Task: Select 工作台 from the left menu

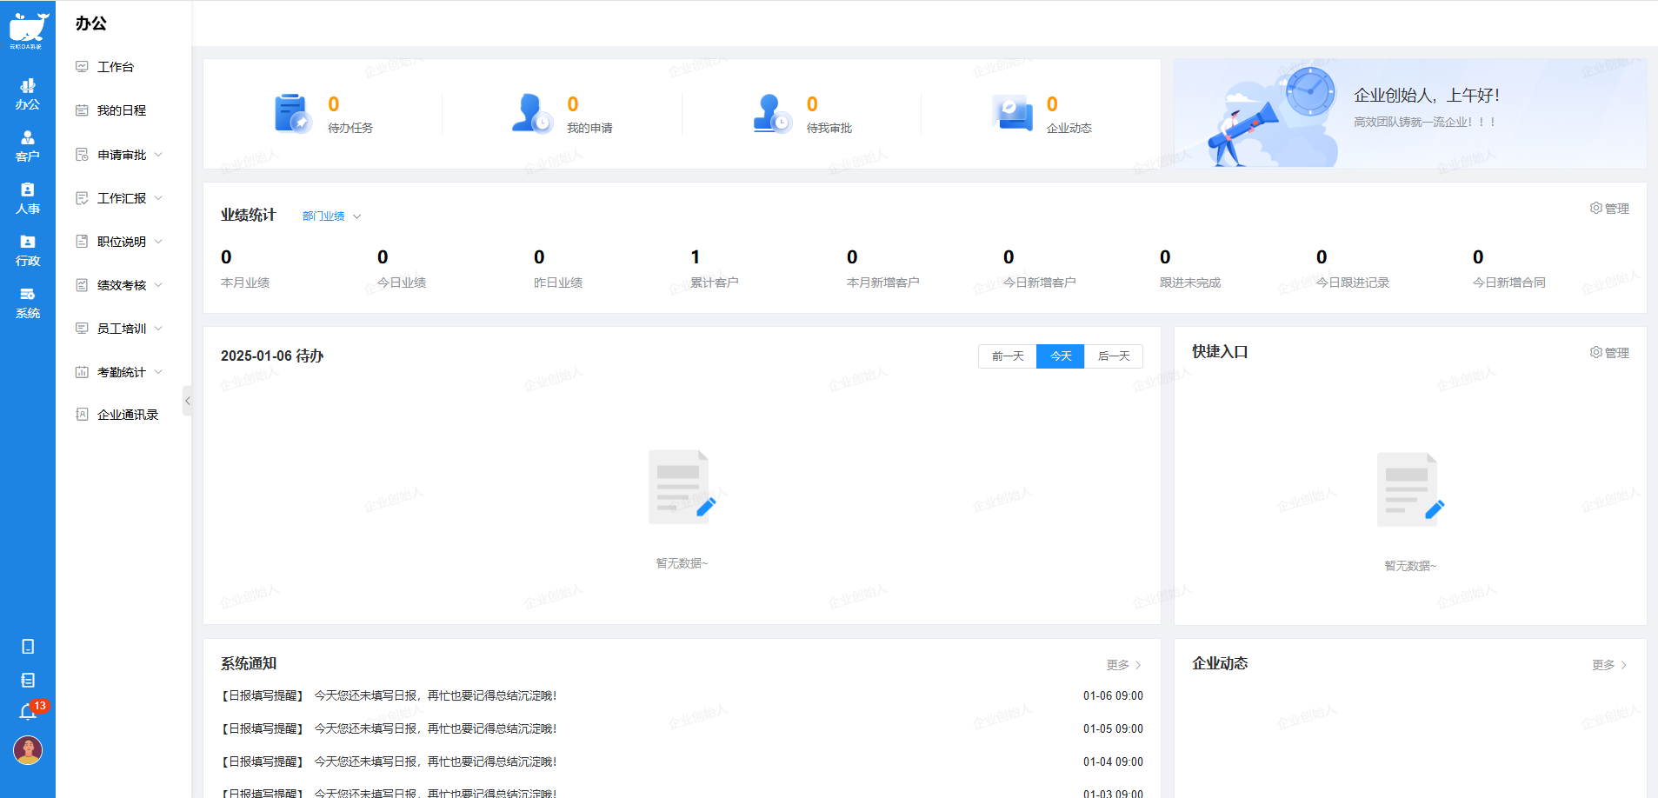Action: [x=116, y=66]
